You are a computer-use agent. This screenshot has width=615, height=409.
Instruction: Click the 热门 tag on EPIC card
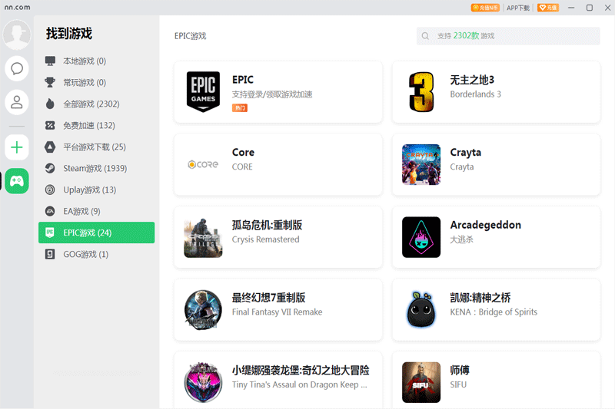coord(240,108)
